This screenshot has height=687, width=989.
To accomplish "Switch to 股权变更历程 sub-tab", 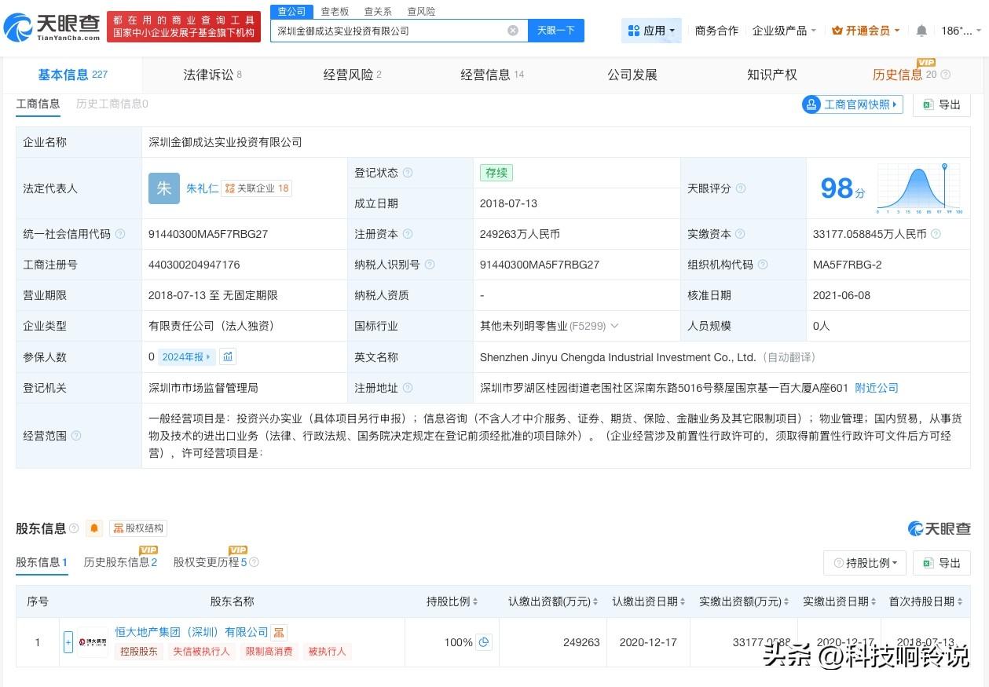I will coord(211,562).
